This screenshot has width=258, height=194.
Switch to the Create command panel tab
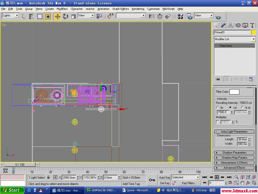216,25
